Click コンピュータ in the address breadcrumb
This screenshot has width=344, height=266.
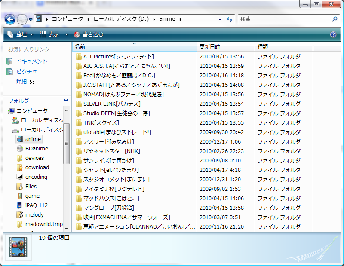tap(68, 19)
